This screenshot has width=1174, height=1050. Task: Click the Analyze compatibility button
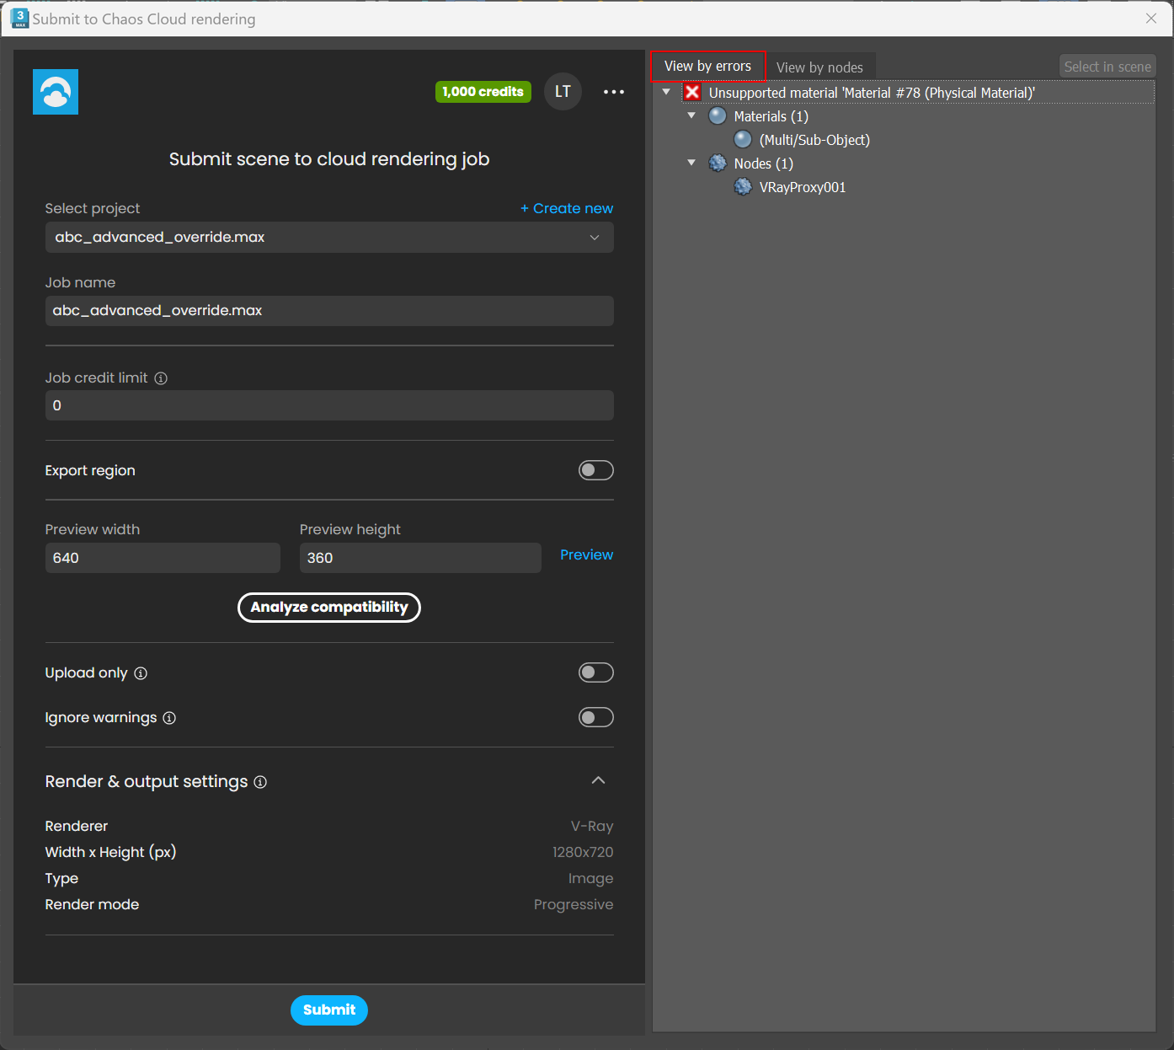[x=329, y=607]
